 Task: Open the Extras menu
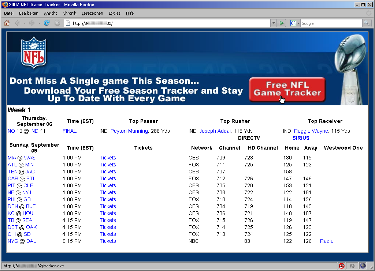[114, 13]
